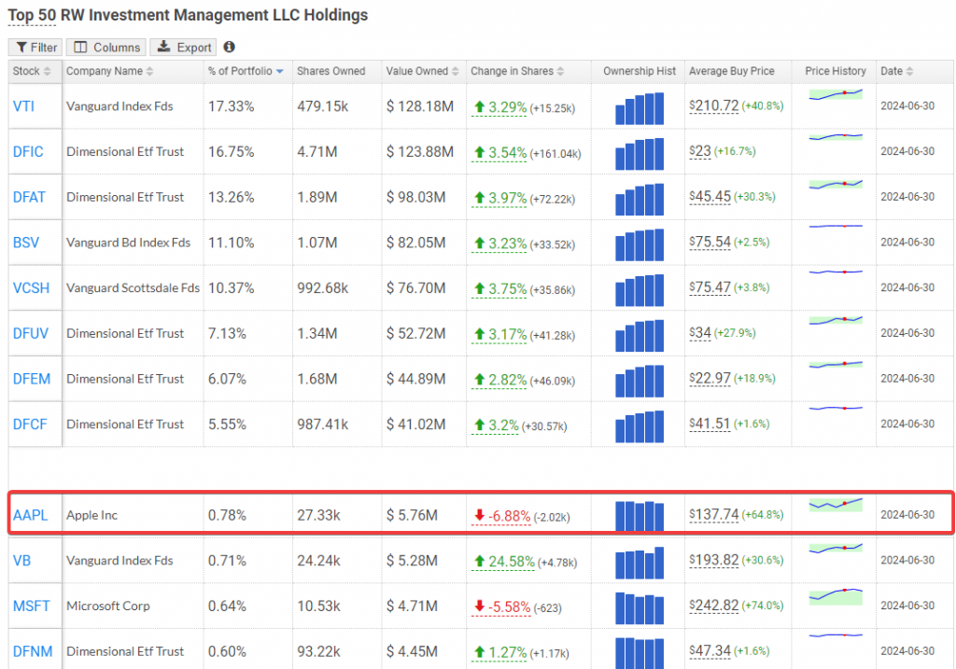The image size is (956, 669).
Task: Open the AAPL ticker link
Action: click(x=31, y=515)
